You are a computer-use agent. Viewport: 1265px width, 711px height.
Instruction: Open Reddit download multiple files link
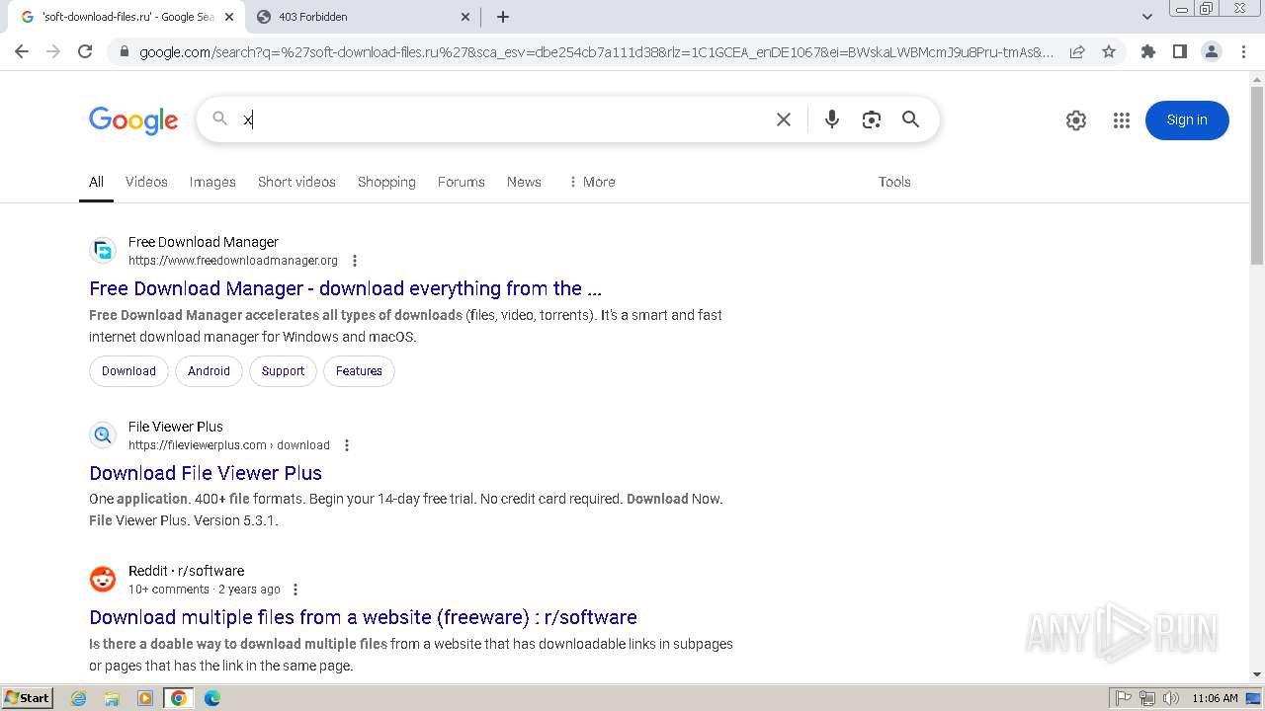point(363,617)
